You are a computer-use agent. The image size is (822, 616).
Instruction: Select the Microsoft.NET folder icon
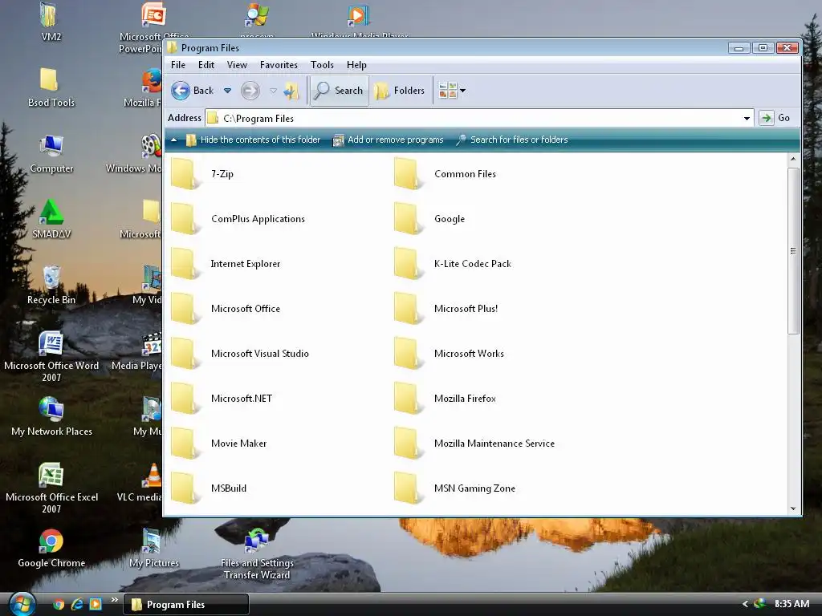[185, 399]
